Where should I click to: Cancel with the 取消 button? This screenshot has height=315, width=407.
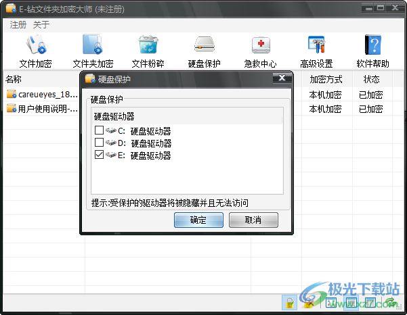pyautogui.click(x=253, y=220)
